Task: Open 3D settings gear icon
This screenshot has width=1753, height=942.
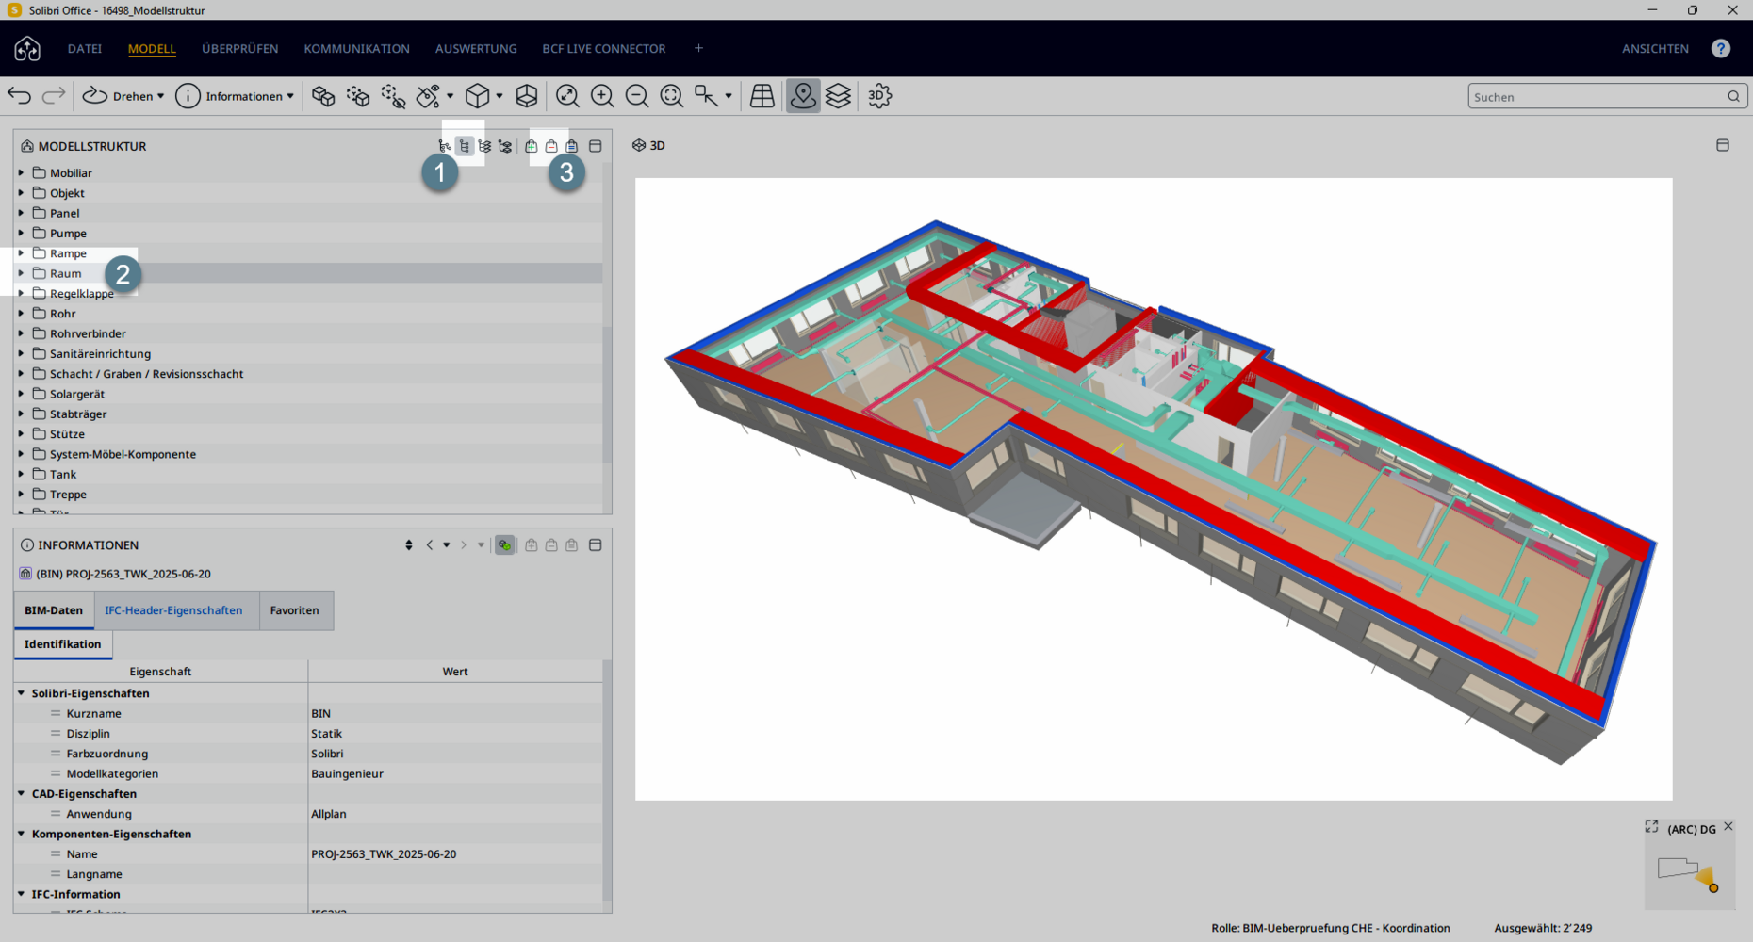Action: tap(879, 96)
